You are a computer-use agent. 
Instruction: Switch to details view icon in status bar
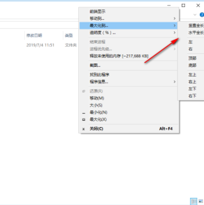(x=194, y=201)
